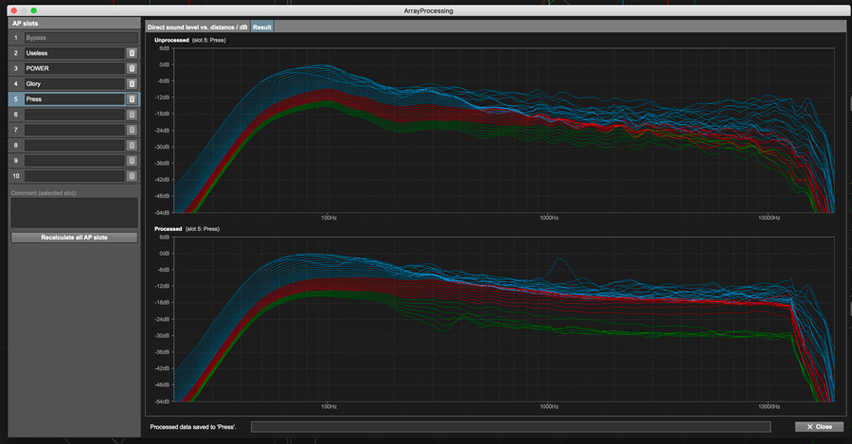This screenshot has height=444, width=852.
Task: Click trash icon for slot 10
Action: 132,176
